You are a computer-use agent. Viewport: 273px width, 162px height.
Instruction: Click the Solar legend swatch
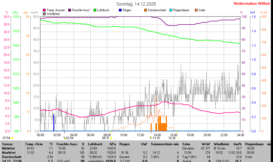tap(196, 10)
